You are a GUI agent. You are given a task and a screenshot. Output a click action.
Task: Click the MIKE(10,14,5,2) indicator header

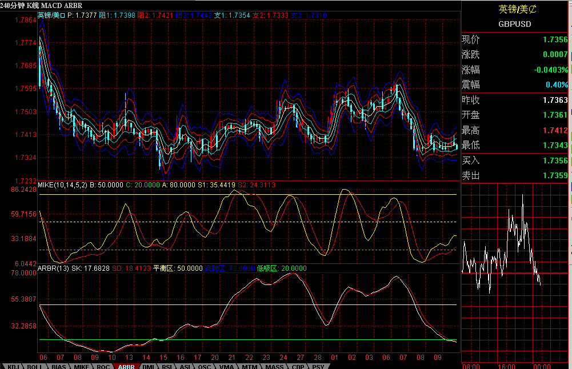pyautogui.click(x=62, y=185)
